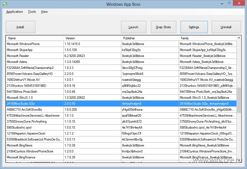Viewport: 247px width, 169px height.
Task: Select the 16903ArthurVY.Movie.AV row
Action: [x=121, y=80]
